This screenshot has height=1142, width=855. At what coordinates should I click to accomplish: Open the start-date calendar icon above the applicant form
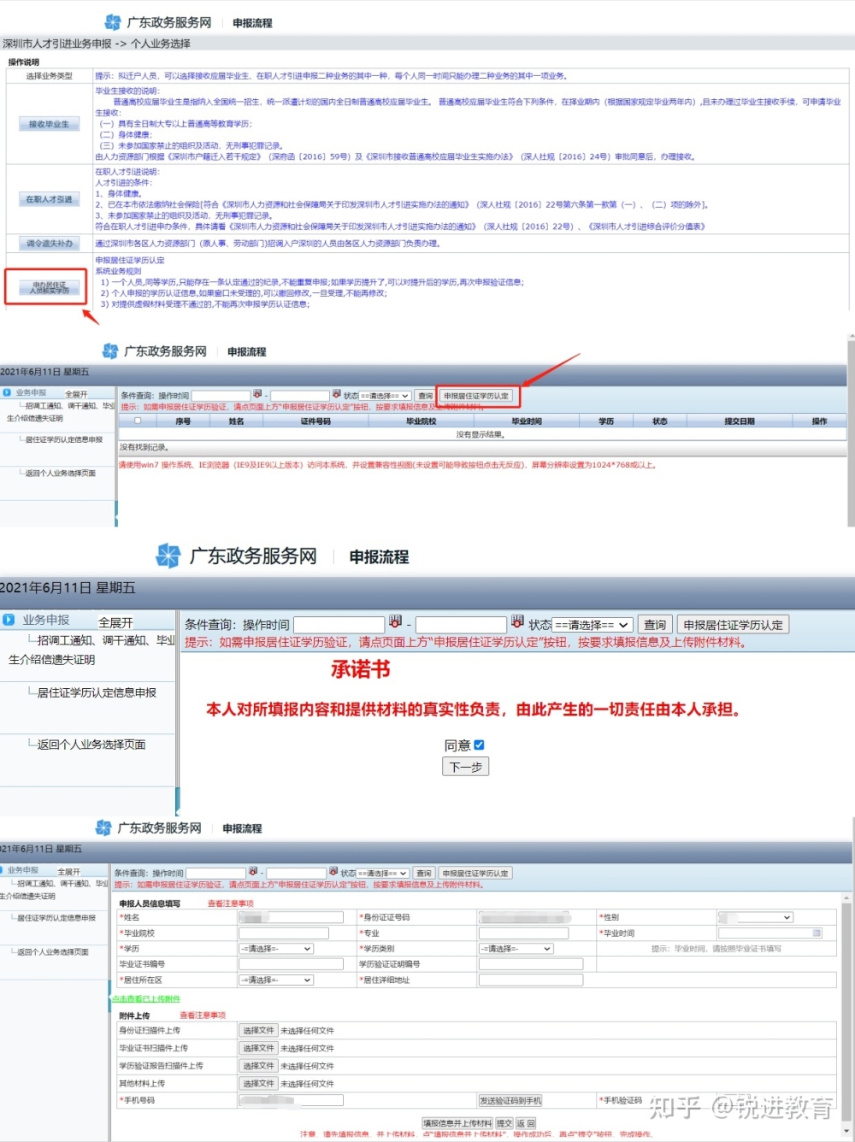[254, 871]
